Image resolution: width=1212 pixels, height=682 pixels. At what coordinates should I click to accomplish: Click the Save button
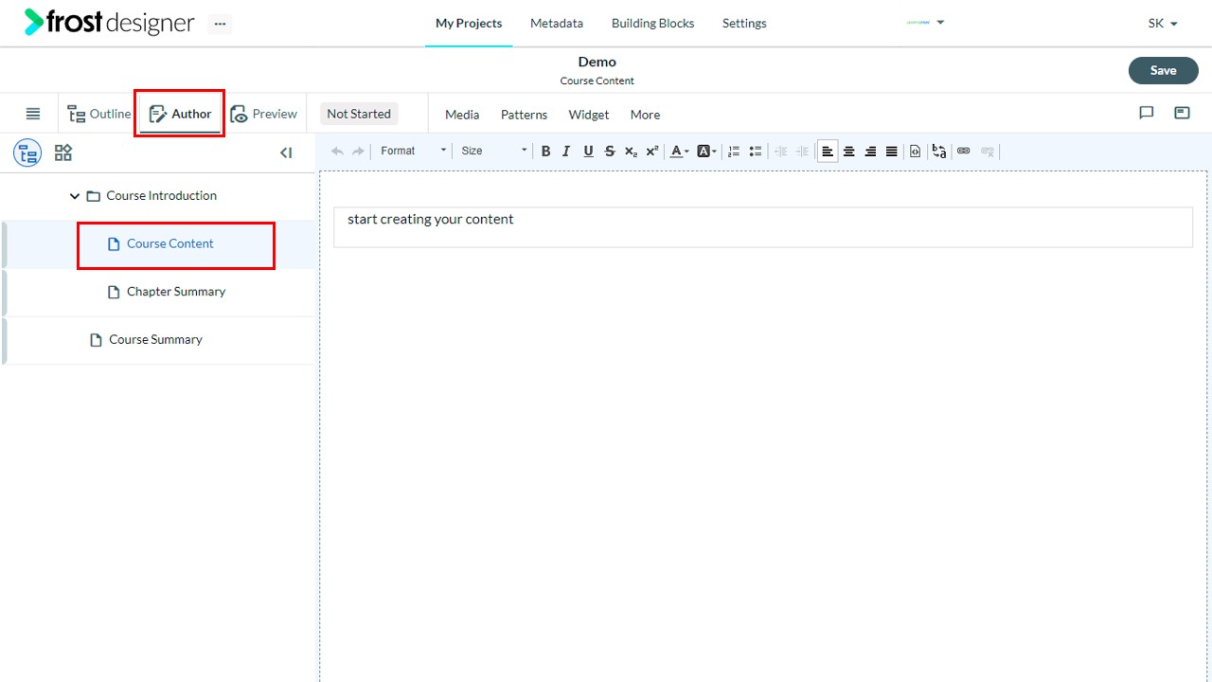point(1163,70)
